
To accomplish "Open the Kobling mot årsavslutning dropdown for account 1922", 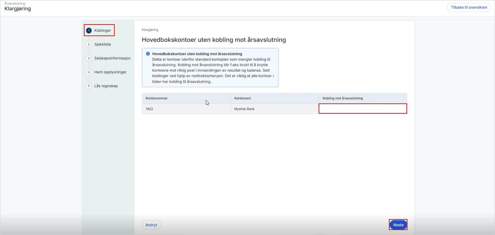I will (x=362, y=109).
